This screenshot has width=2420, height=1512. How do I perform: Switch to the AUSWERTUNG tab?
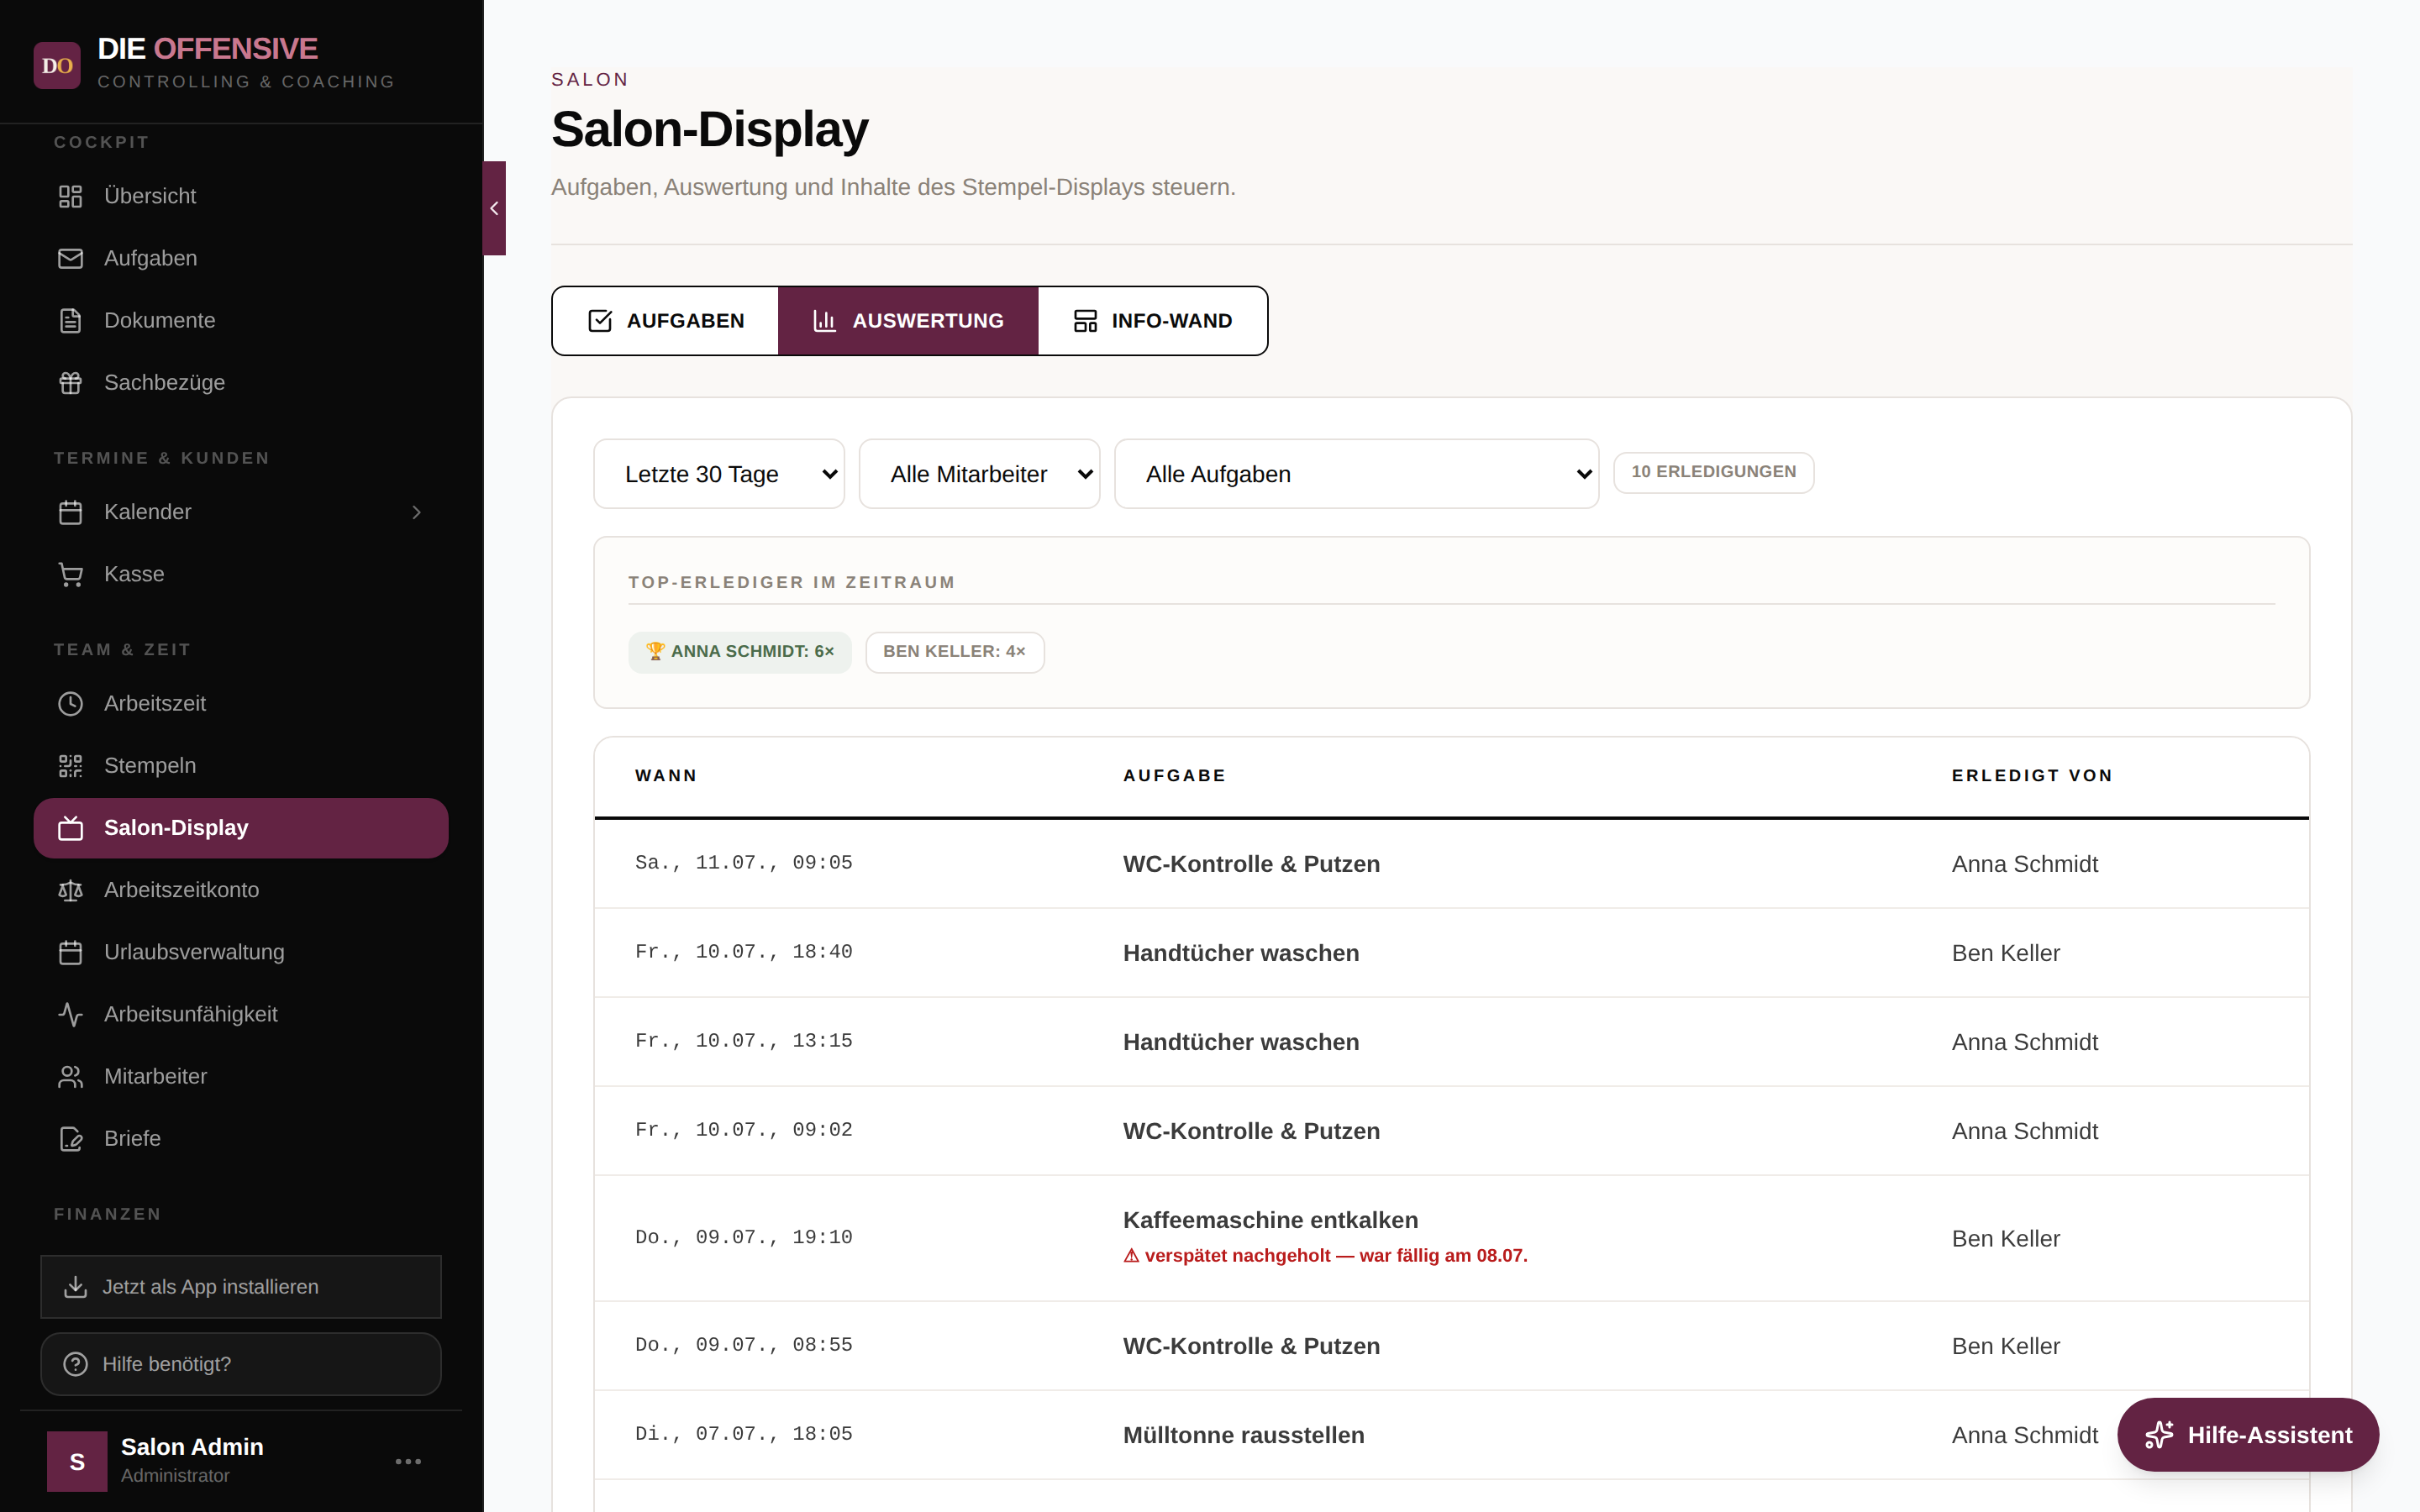(908, 321)
